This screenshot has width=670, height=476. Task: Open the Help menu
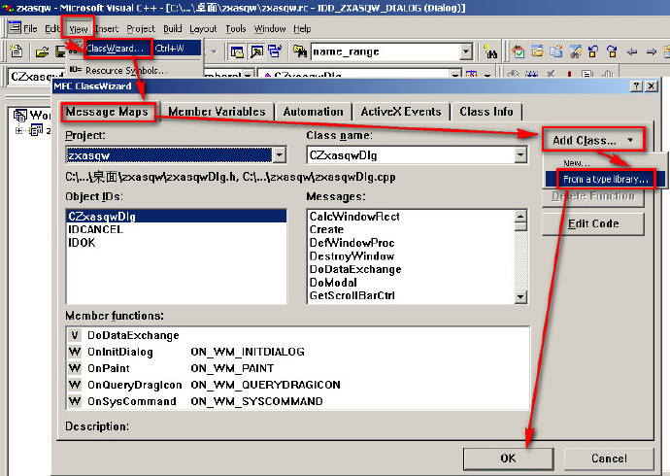pyautogui.click(x=302, y=28)
